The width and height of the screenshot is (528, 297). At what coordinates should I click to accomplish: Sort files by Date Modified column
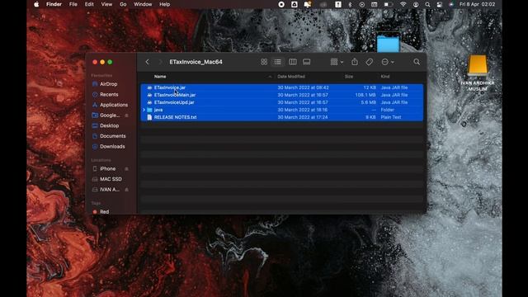tap(291, 77)
